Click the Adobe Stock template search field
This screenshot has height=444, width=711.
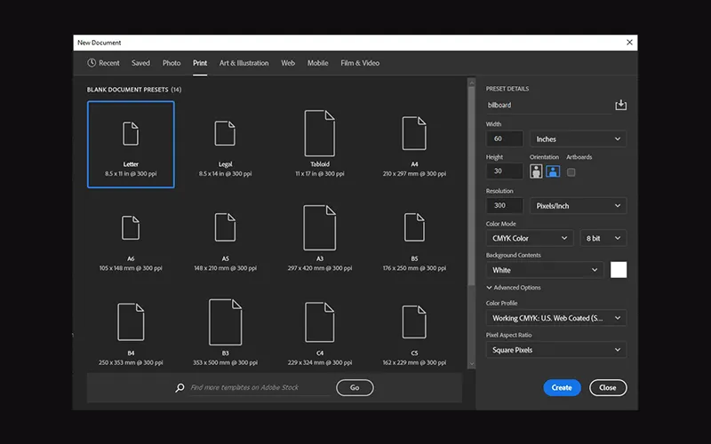coord(260,388)
